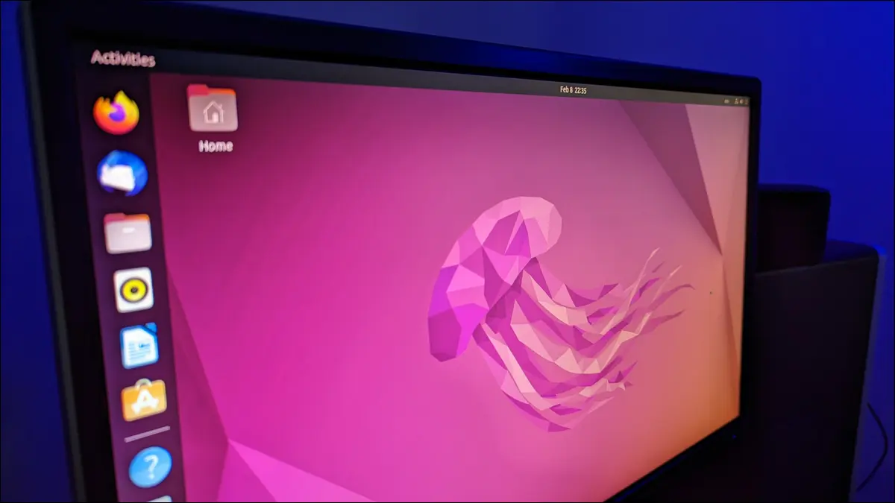The height and width of the screenshot is (503, 895).
Task: Open Thunderbird mail from the dock
Action: pyautogui.click(x=122, y=173)
